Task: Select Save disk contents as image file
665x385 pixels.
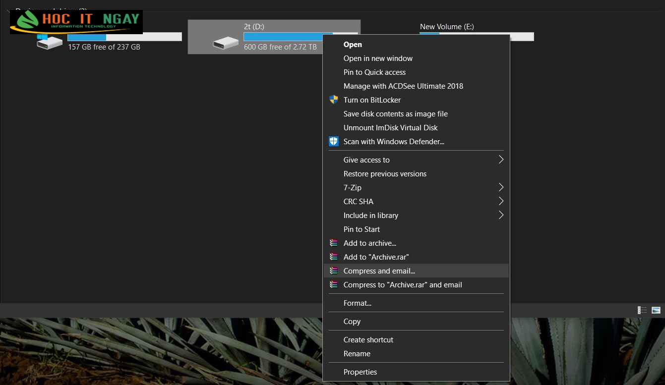Action: click(x=416, y=114)
